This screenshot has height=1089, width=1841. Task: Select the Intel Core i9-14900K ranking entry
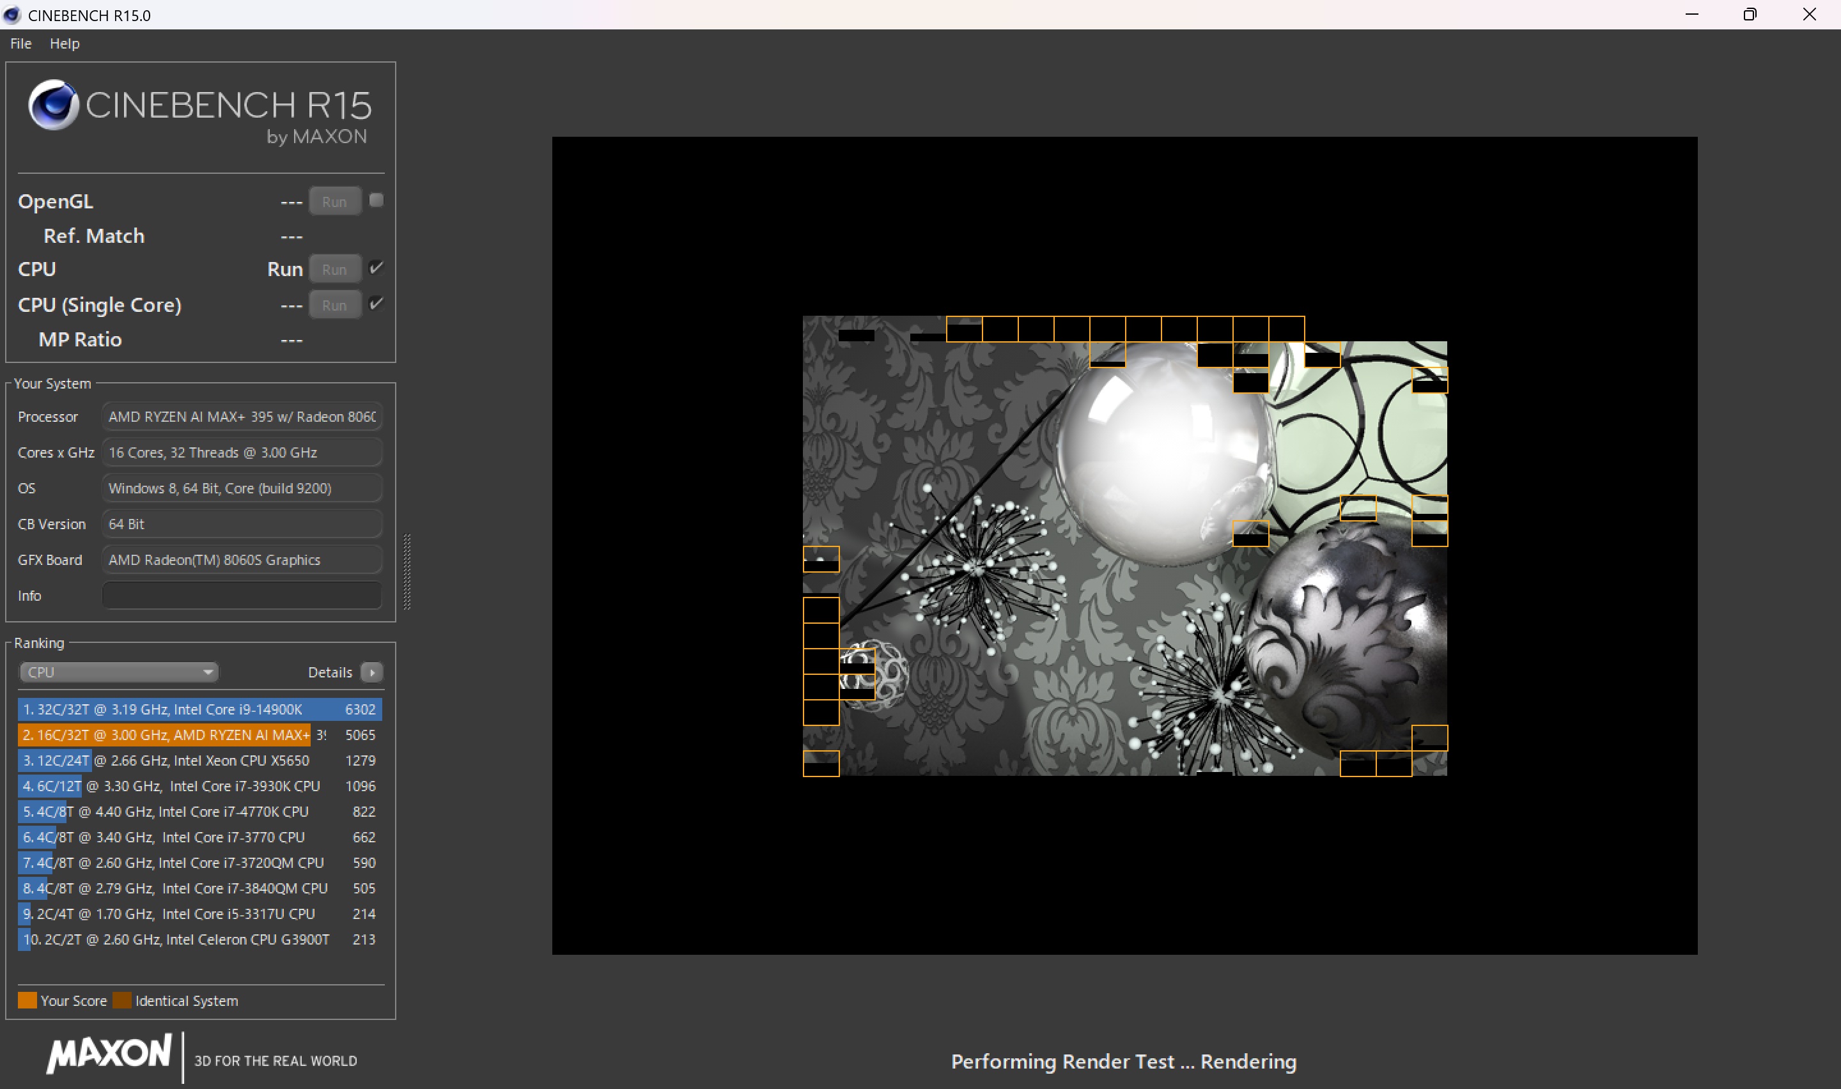click(x=199, y=709)
